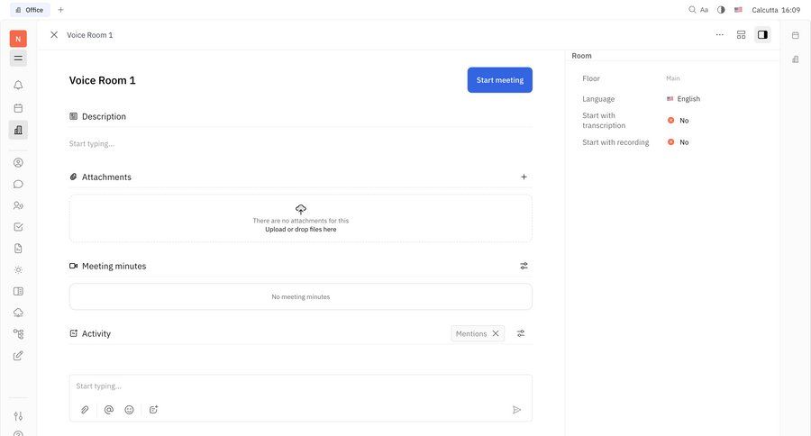Viewport: 811px width, 436px height.
Task: Open the Meeting minutes filter settings
Action: coord(524,266)
